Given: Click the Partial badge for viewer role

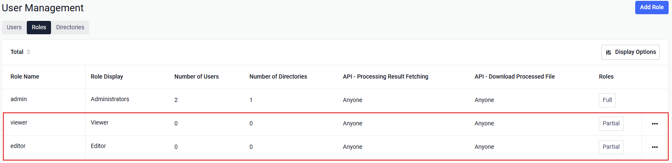Looking at the screenshot, I should pos(611,123).
